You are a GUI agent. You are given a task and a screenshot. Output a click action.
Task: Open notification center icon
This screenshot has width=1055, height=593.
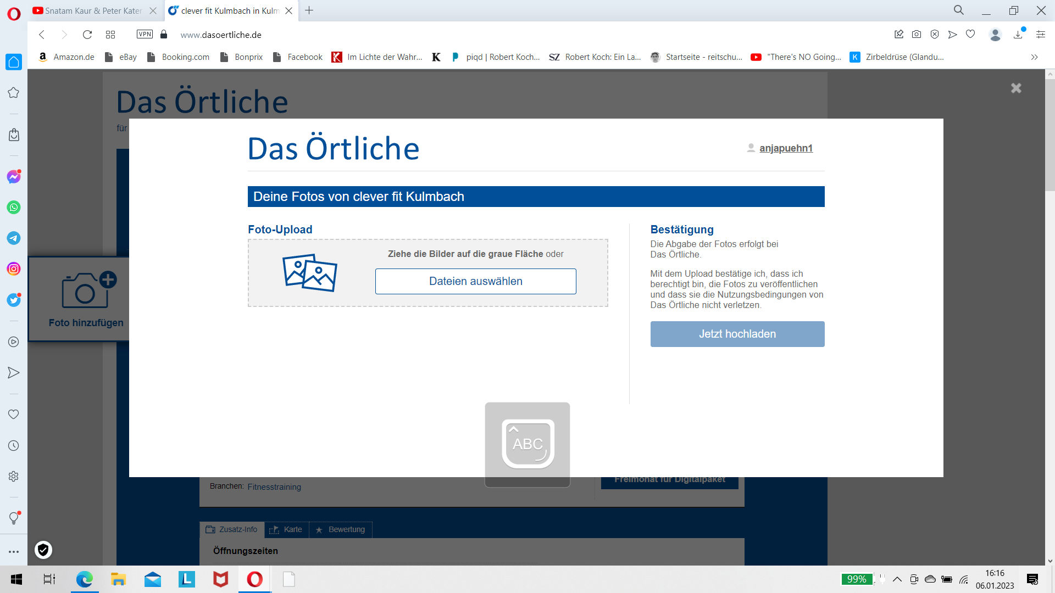[x=1032, y=579]
